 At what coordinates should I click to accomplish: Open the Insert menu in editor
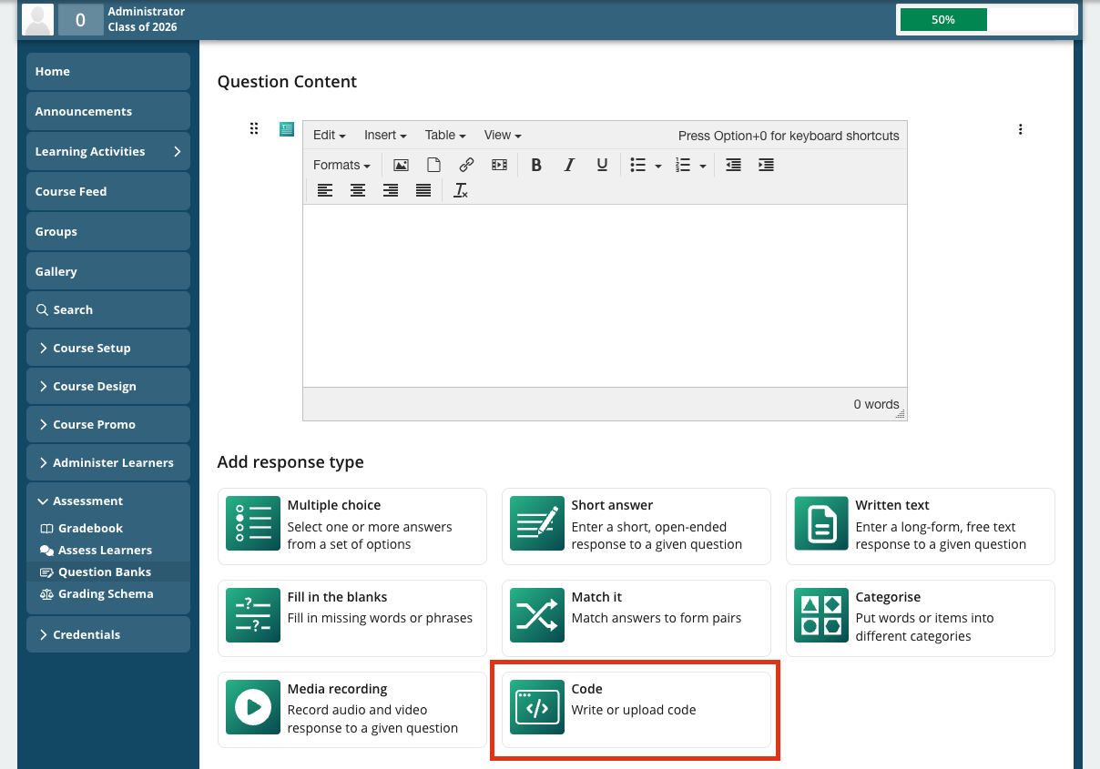coord(385,135)
